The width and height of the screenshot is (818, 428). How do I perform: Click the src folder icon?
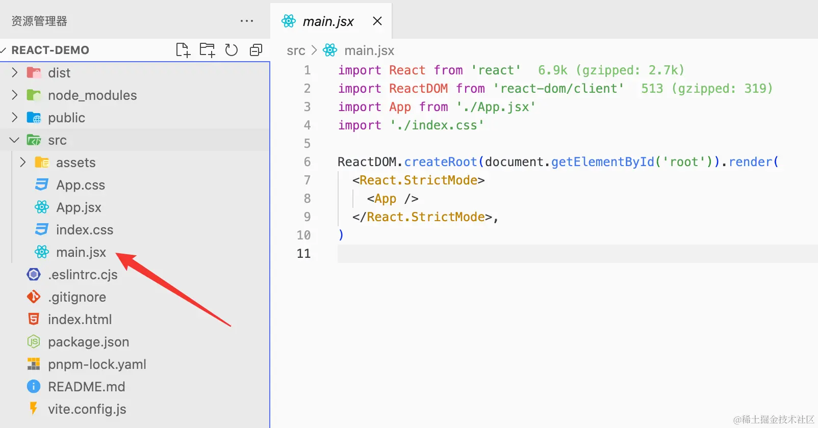34,140
